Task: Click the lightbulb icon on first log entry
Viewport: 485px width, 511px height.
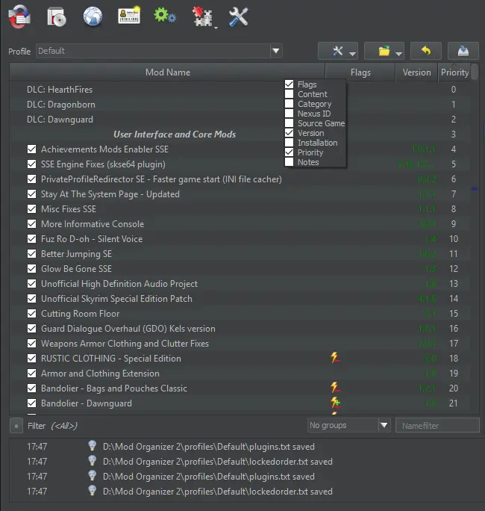Action: 93,445
